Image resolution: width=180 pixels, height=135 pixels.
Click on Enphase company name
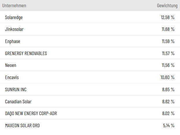click(13, 41)
